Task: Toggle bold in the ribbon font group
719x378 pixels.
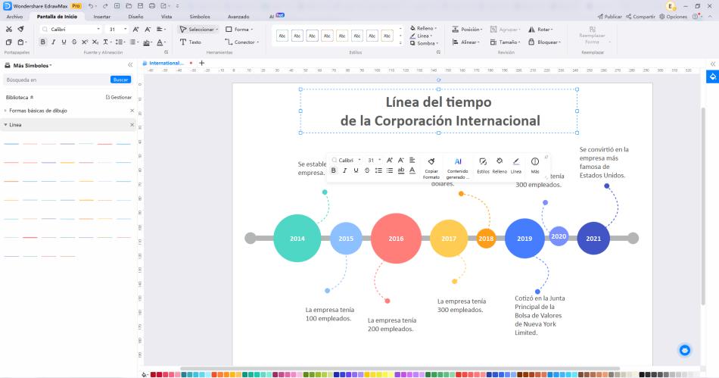Action: pyautogui.click(x=43, y=42)
